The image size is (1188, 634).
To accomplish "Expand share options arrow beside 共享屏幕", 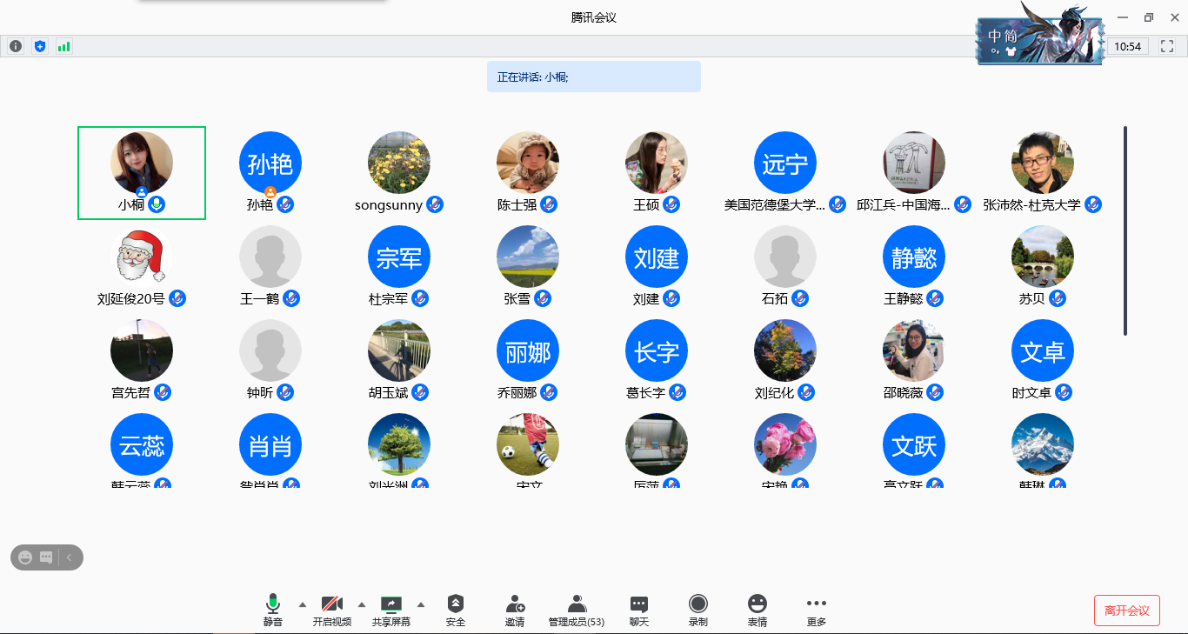I will [x=421, y=604].
